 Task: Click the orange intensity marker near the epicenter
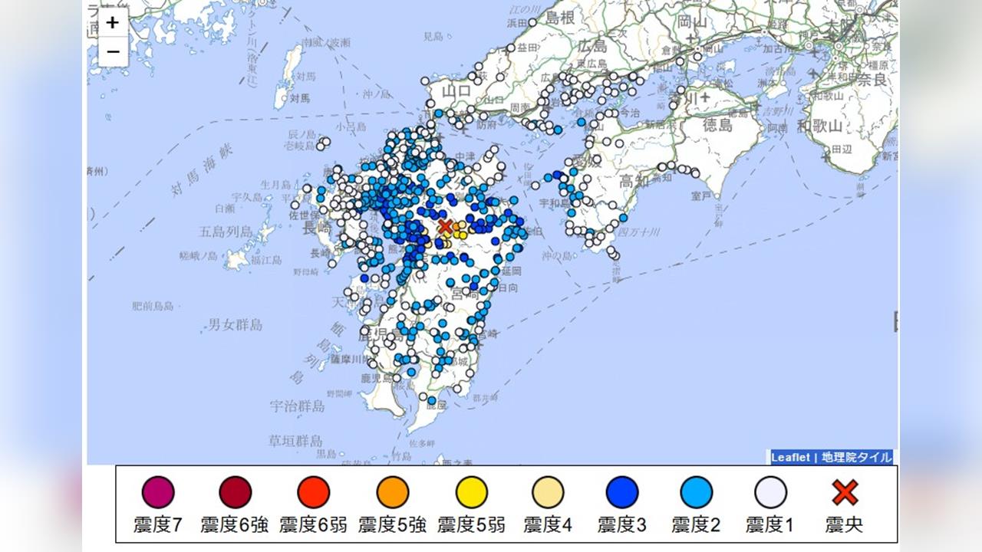tap(456, 227)
